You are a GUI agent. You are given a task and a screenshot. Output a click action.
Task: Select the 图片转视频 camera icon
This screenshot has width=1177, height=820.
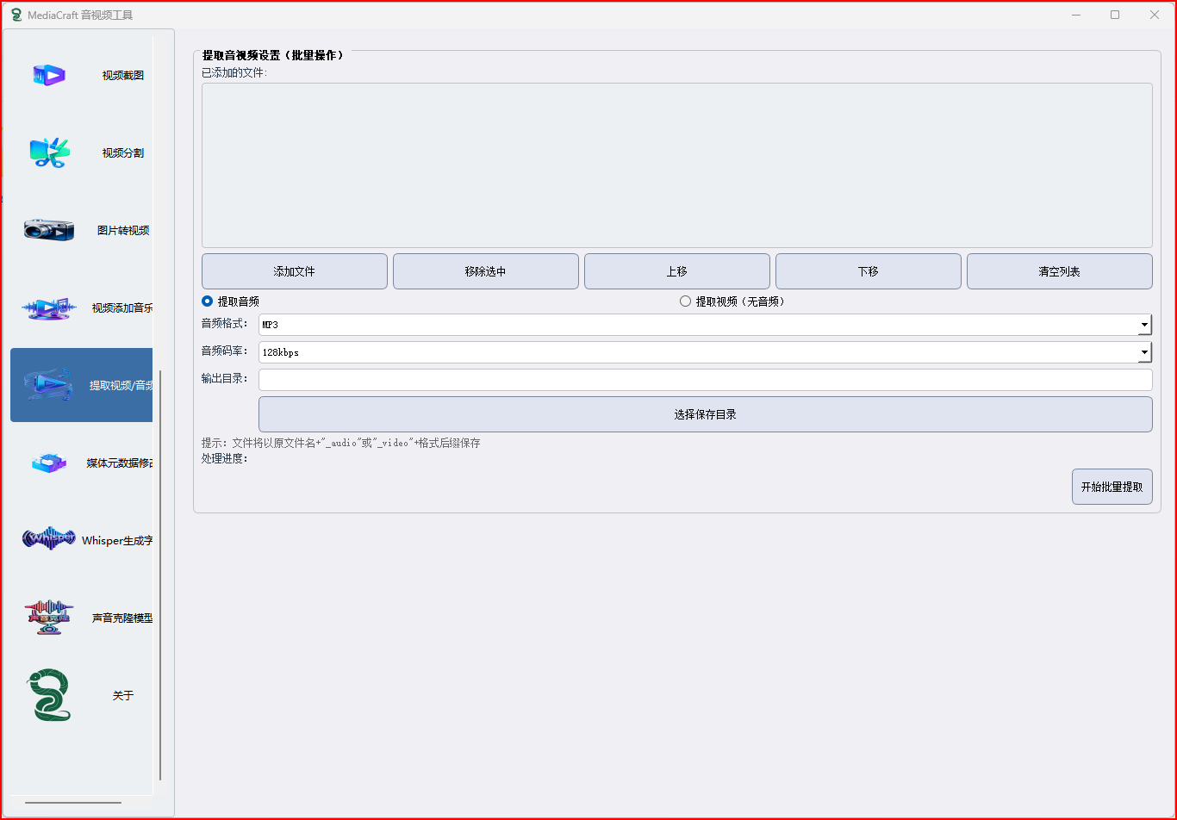[49, 230]
